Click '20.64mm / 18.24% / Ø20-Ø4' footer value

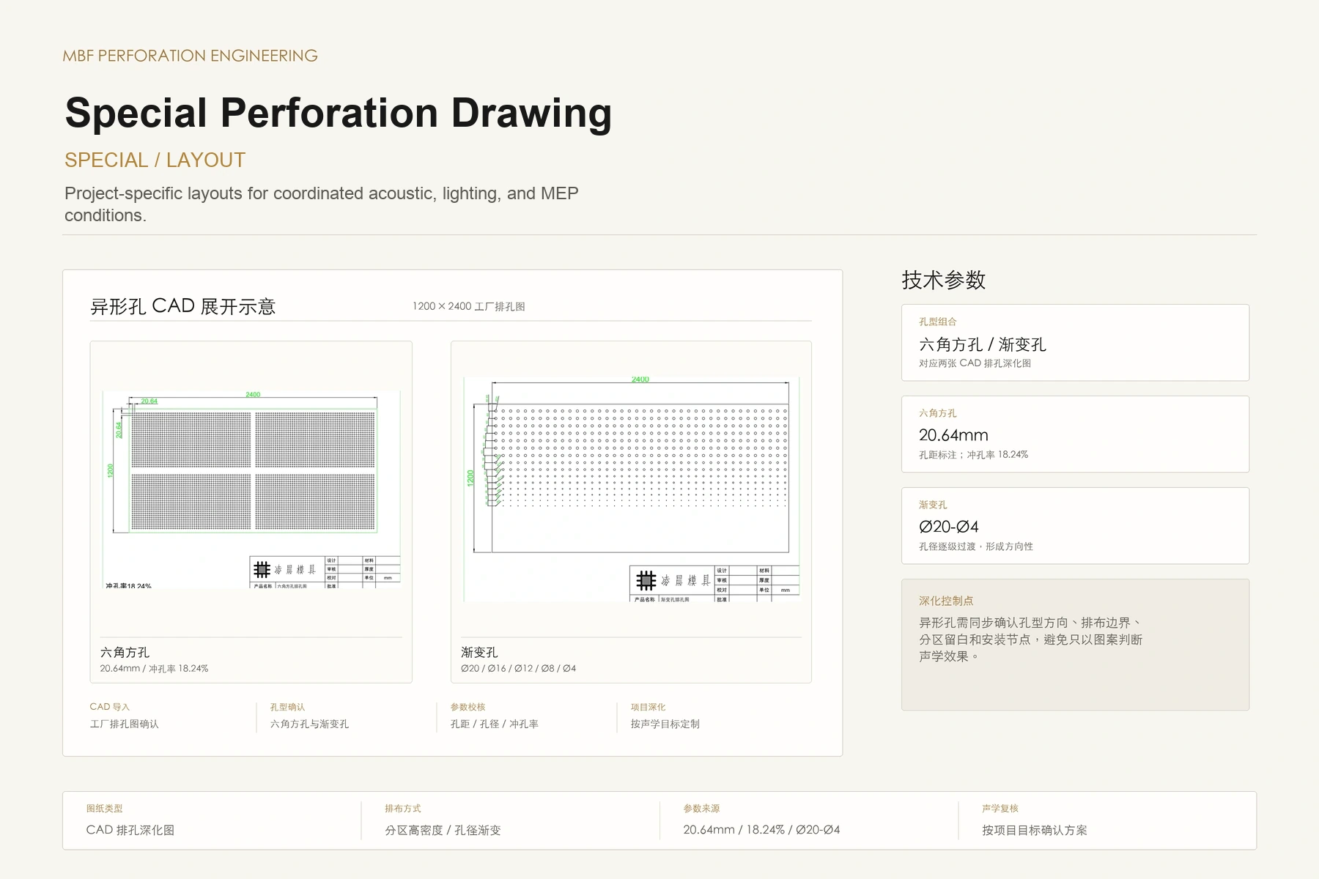pos(761,830)
